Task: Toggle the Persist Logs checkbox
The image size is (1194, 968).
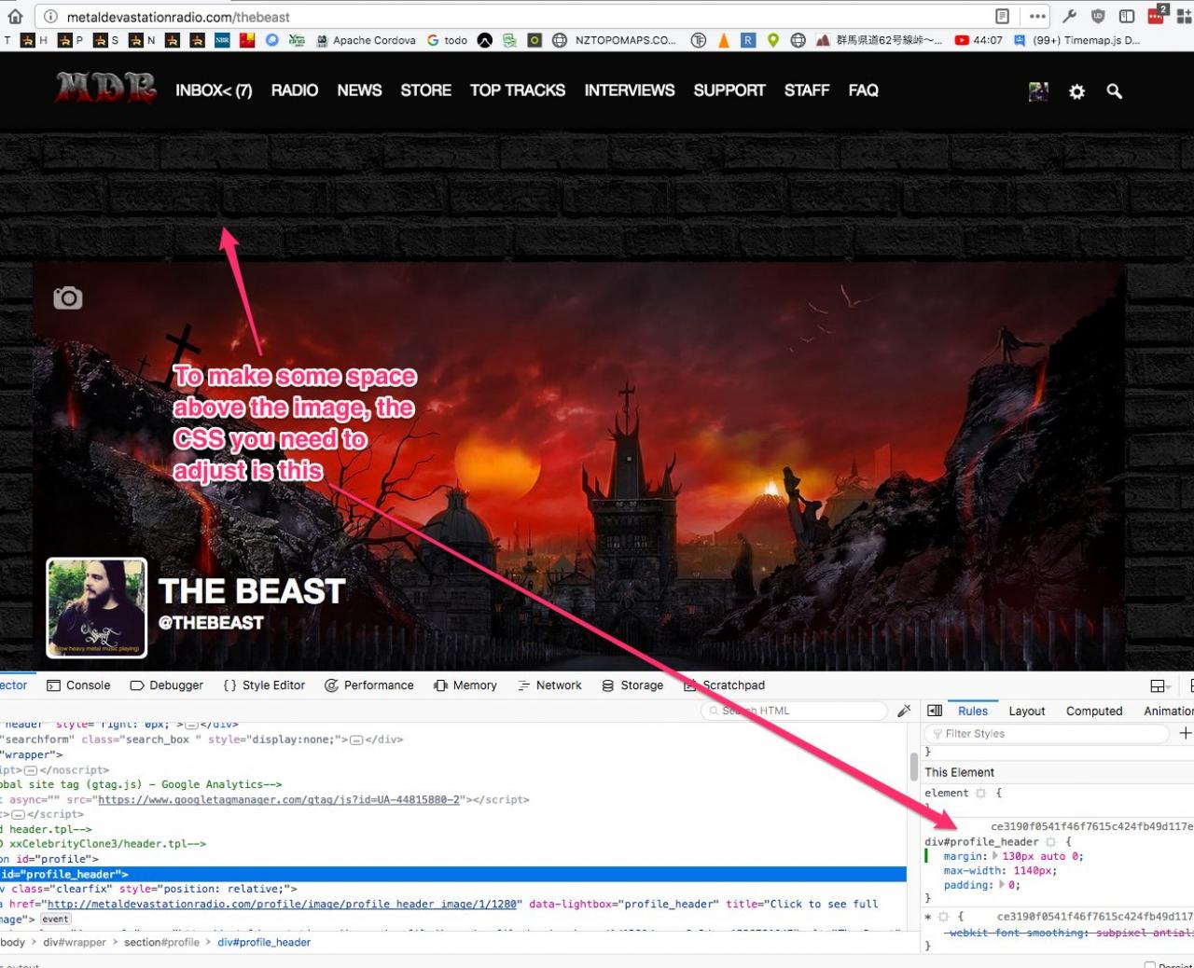Action: click(x=1149, y=964)
